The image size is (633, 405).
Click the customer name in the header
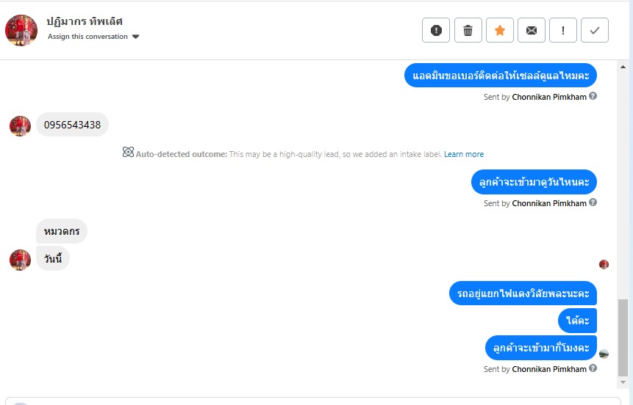(85, 21)
